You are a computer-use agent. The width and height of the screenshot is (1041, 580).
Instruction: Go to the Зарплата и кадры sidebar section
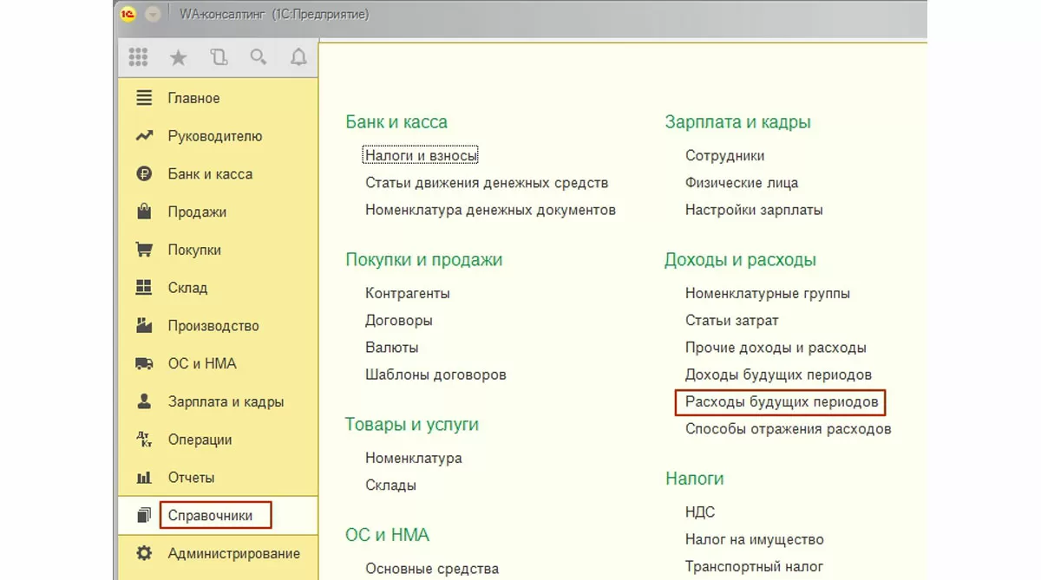coord(226,401)
